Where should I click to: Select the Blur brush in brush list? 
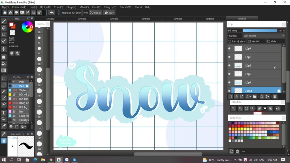tap(19, 111)
